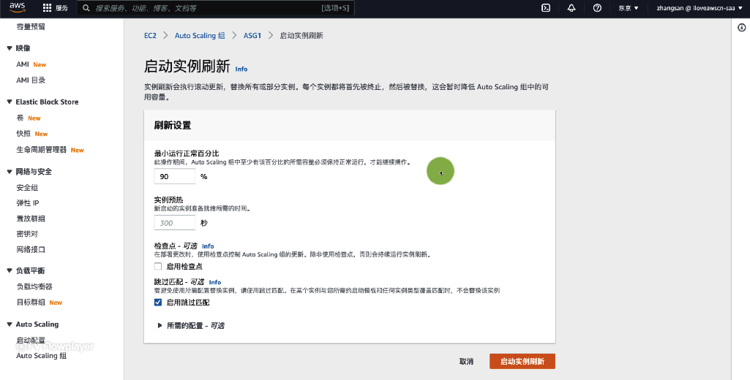Open 卷 in sidebar

coord(20,118)
